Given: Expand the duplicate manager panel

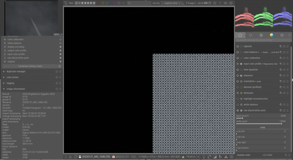Looking at the screenshot, I should click(16, 72).
